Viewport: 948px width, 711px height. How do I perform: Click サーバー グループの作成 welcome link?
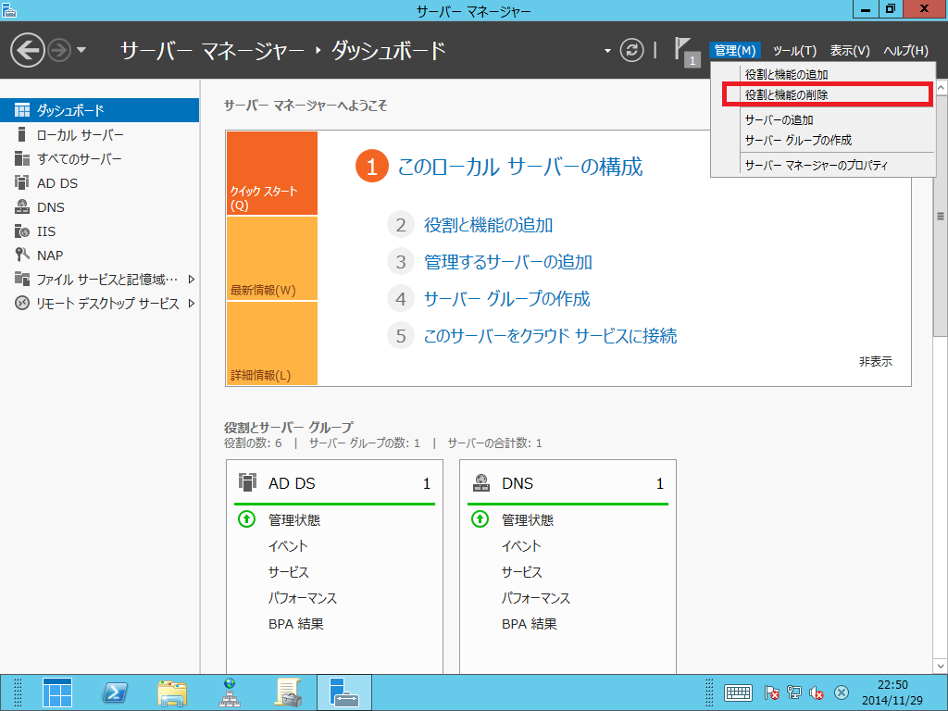tap(506, 299)
